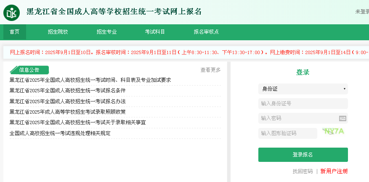This screenshot has height=182, width=369.
Task: Click the green site logo icon
Action: point(12,12)
